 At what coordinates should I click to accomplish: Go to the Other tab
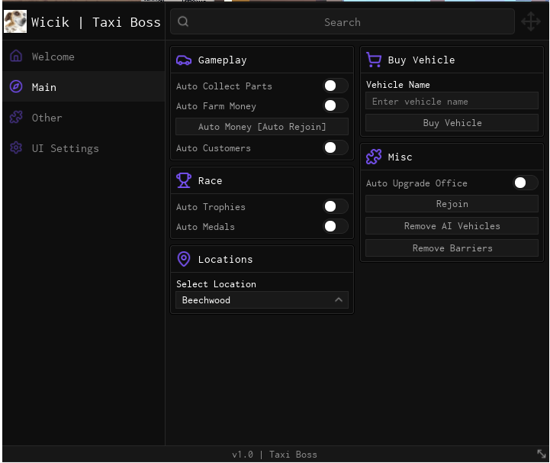pyautogui.click(x=83, y=118)
